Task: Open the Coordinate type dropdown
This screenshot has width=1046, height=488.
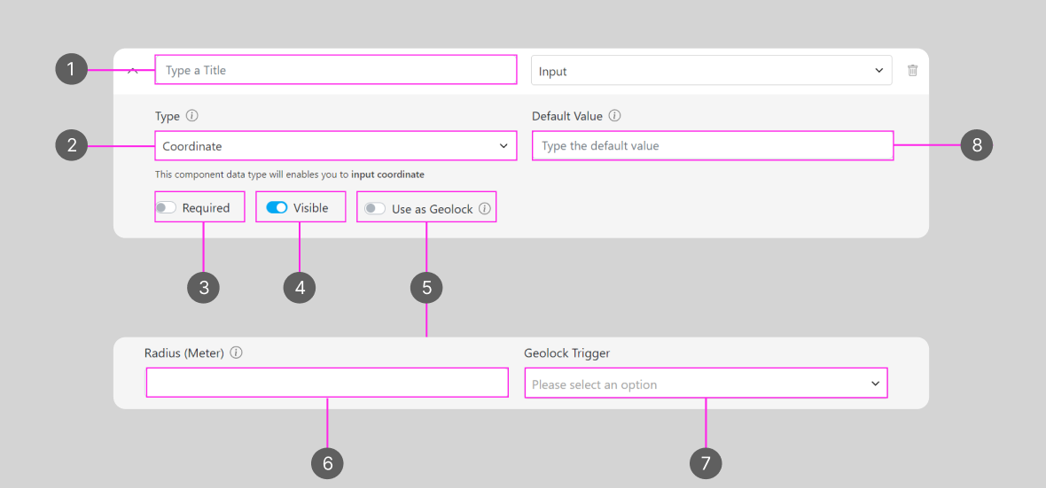Action: pos(335,146)
